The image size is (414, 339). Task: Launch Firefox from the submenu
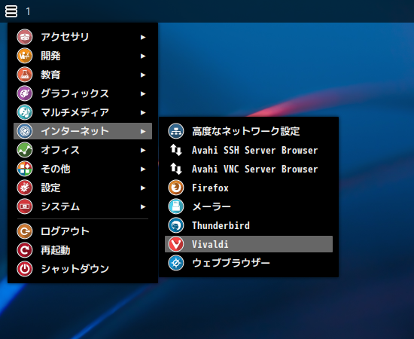(x=248, y=188)
